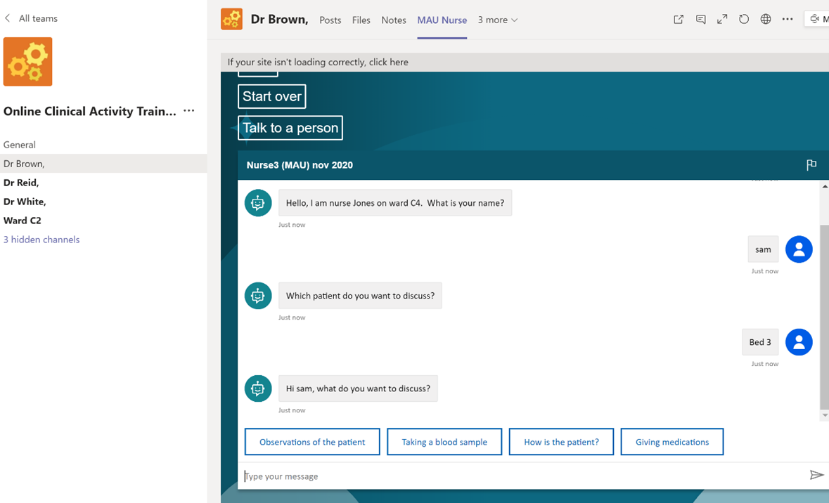Show the 3 hidden channels

pos(41,240)
